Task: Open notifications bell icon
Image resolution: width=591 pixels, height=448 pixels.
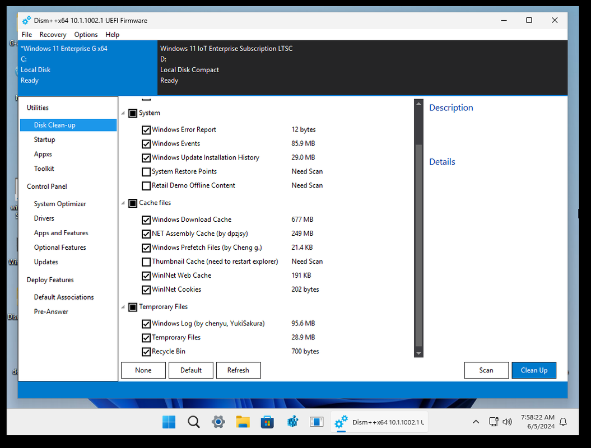Action: coord(563,422)
